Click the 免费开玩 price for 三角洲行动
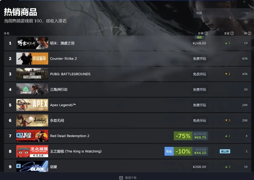Image resolution: width=254 pixels, height=180 pixels. tap(200, 90)
